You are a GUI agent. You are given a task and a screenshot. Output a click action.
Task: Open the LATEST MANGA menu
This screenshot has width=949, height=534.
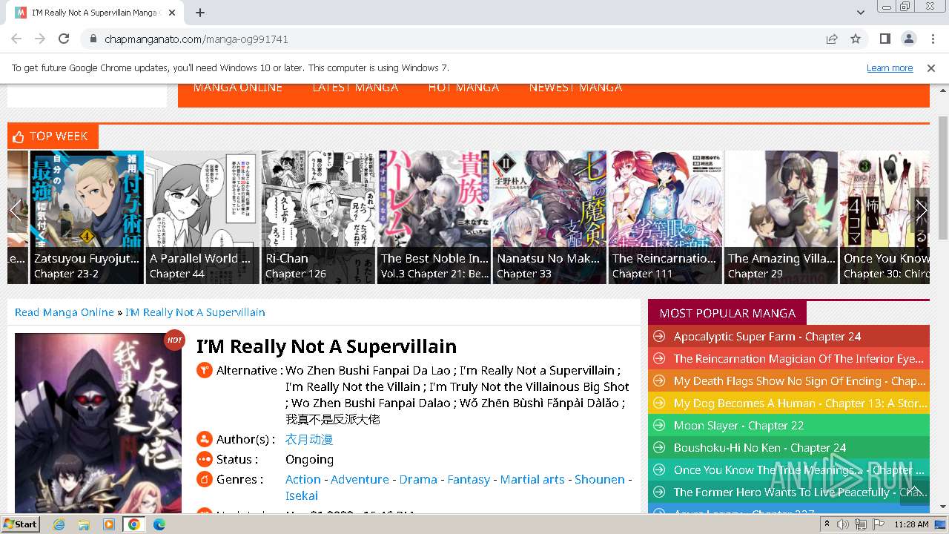(355, 88)
